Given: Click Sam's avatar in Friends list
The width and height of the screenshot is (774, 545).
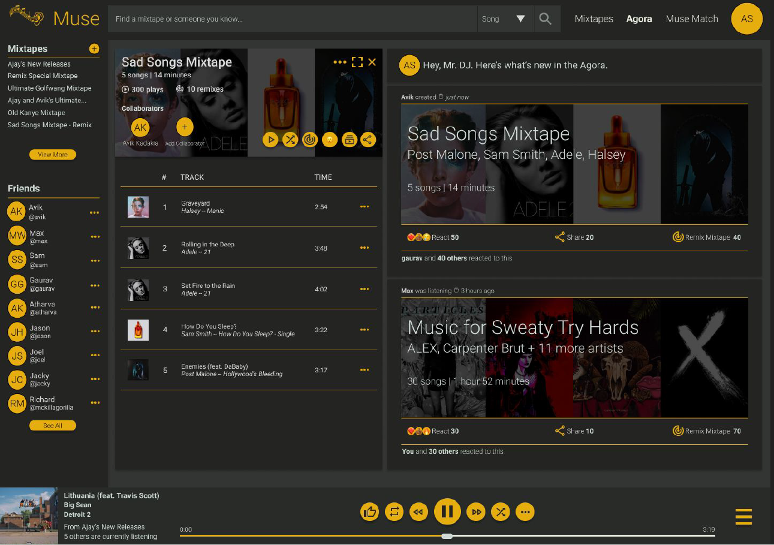Looking at the screenshot, I should coord(17,260).
